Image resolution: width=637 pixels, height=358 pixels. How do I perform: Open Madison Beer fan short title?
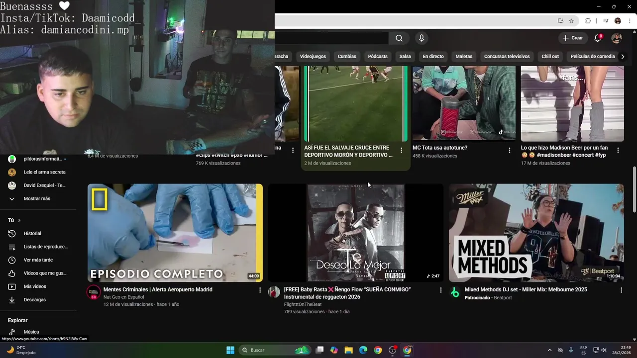point(564,151)
